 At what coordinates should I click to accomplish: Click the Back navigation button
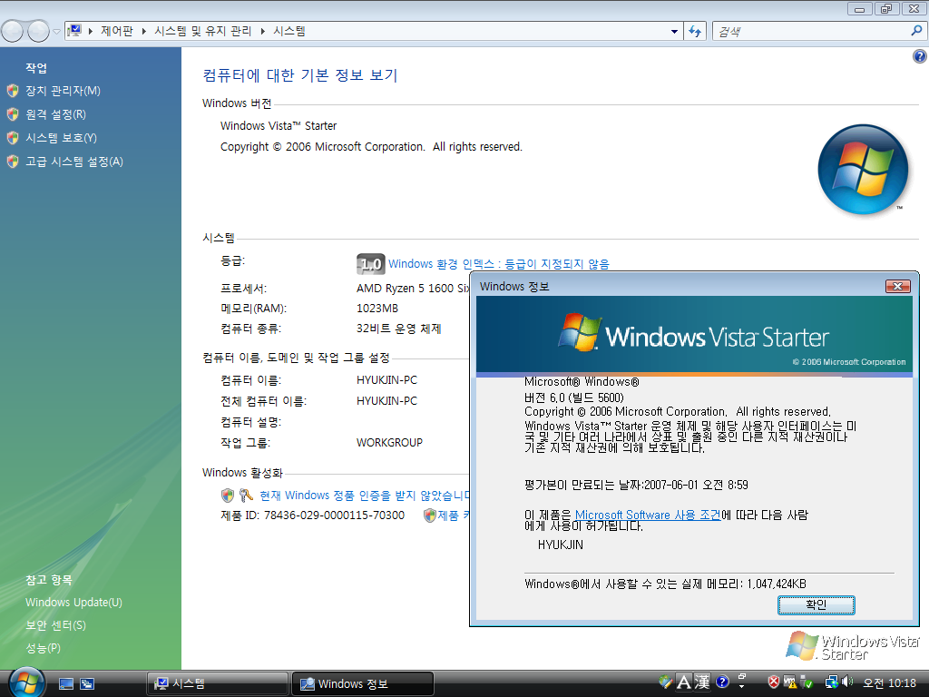point(13,31)
